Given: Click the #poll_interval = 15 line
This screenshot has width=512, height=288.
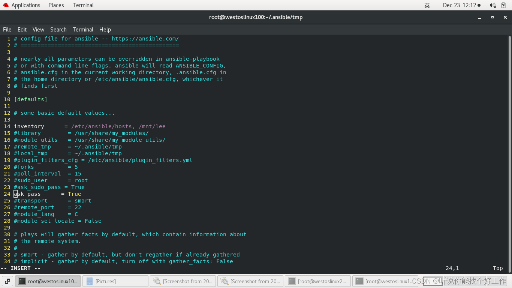Looking at the screenshot, I should click(x=48, y=174).
